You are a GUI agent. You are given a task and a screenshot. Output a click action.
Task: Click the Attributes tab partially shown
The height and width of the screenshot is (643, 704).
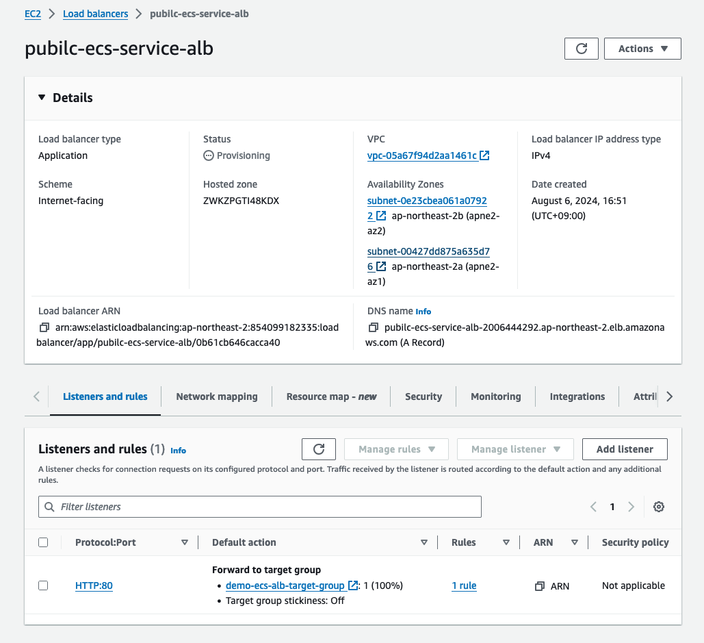click(644, 396)
